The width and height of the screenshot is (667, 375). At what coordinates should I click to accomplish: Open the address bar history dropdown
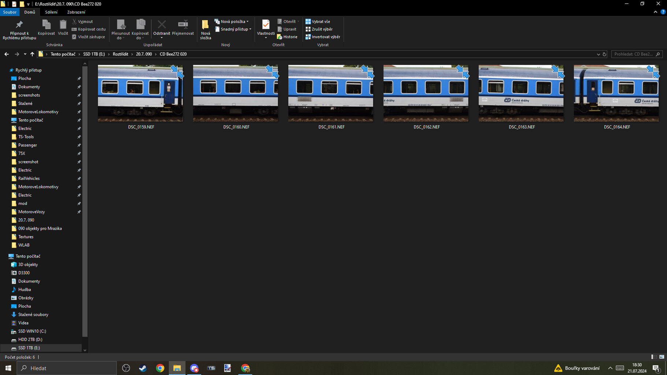pyautogui.click(x=598, y=54)
